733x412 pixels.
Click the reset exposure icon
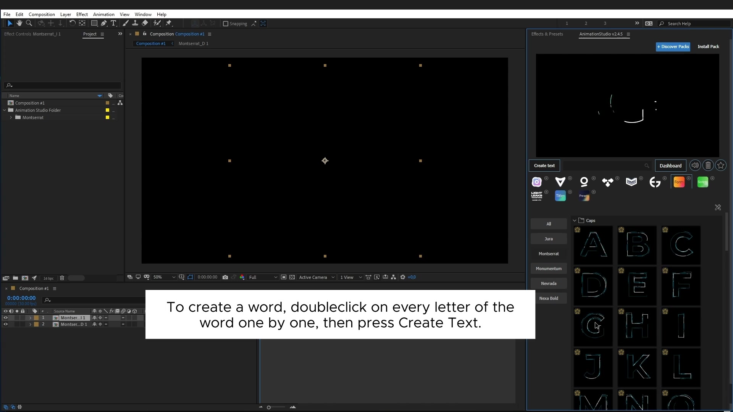click(403, 277)
